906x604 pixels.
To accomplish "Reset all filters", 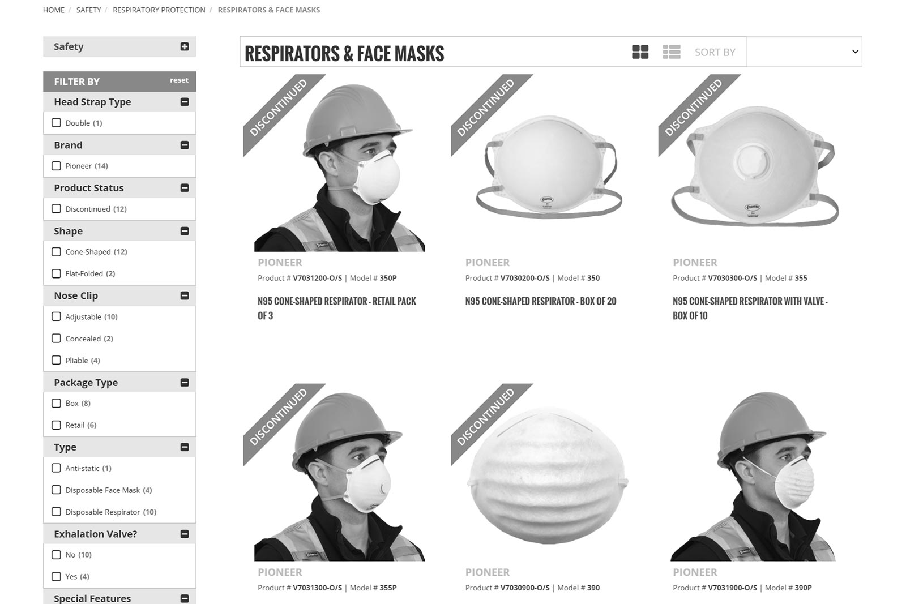I will pos(179,80).
